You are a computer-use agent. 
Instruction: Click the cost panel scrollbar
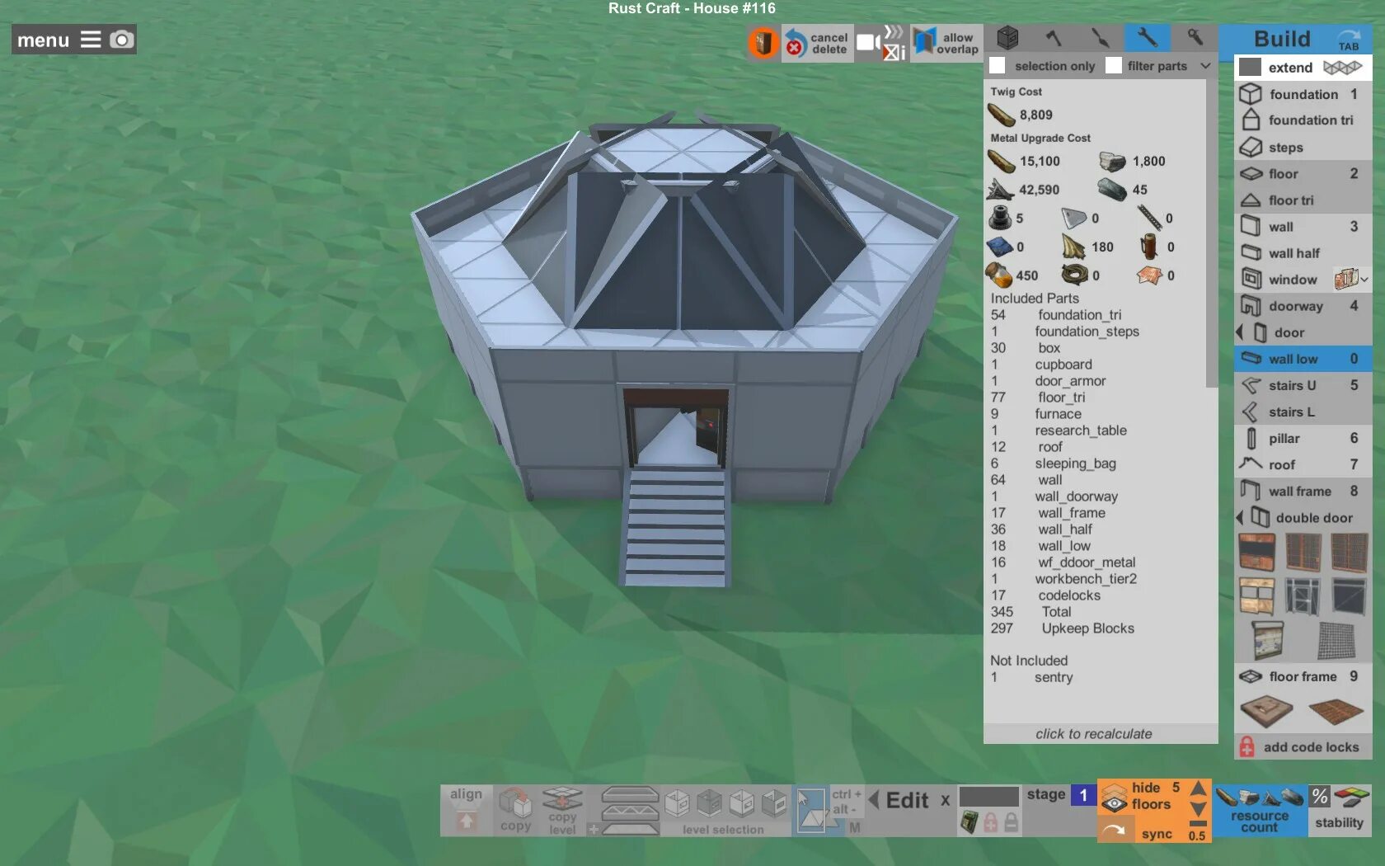coord(1212,234)
